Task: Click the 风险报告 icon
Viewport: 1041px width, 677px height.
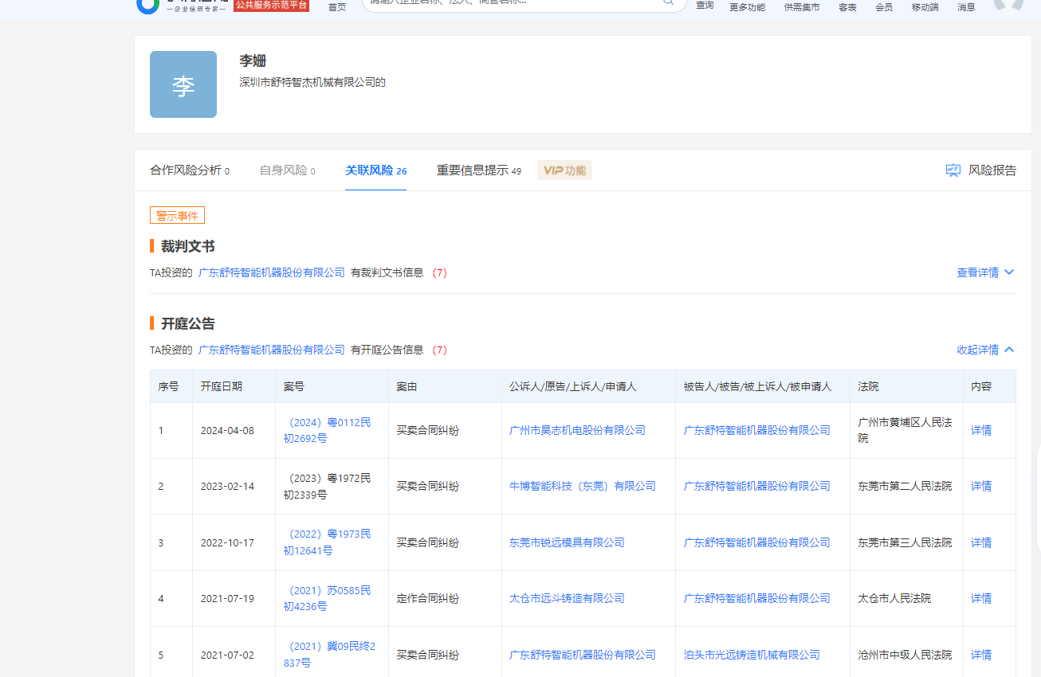Action: pos(953,170)
